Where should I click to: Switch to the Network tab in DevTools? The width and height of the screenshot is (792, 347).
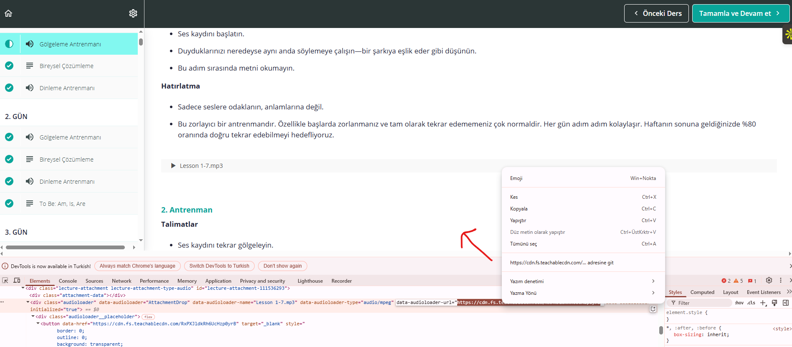(x=121, y=281)
